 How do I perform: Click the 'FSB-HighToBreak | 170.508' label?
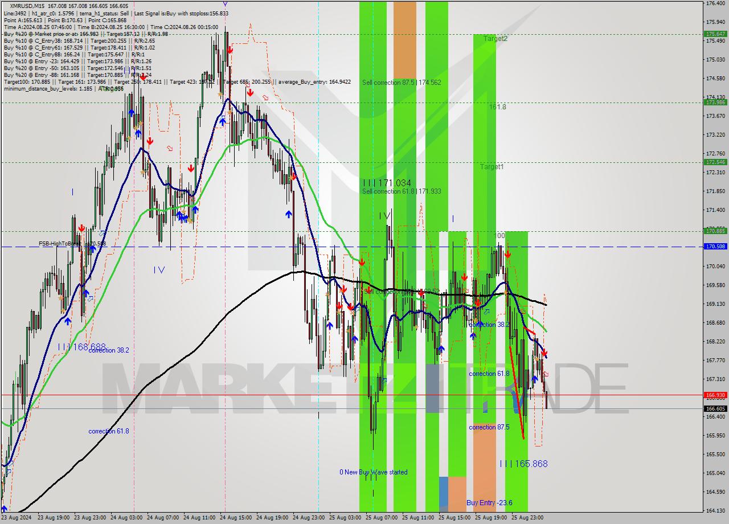pyautogui.click(x=72, y=244)
